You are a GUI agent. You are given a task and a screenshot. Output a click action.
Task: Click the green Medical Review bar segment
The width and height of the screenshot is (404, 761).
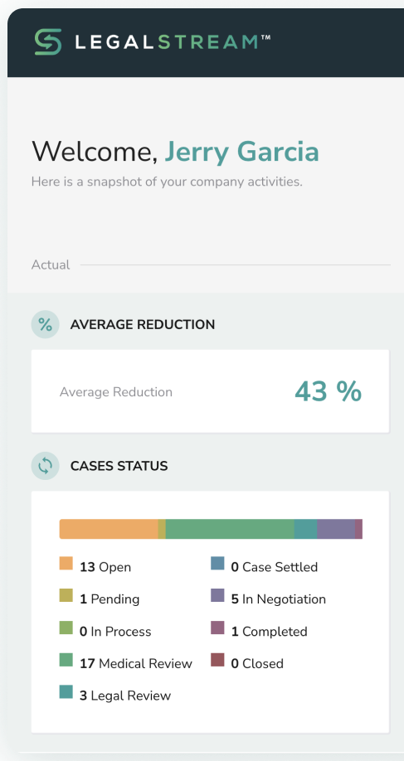[x=230, y=529]
